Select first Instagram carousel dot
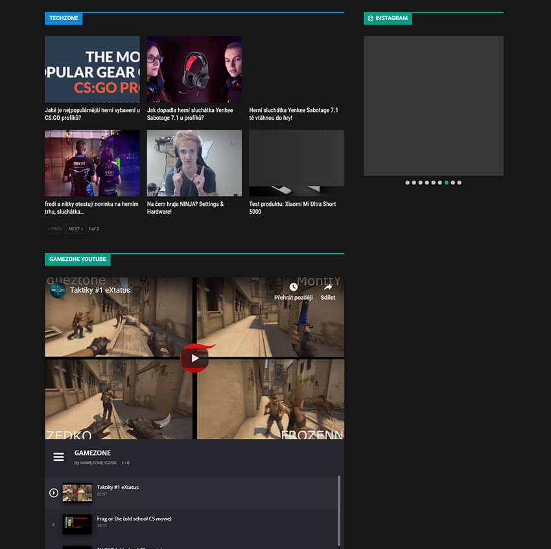 tap(407, 183)
